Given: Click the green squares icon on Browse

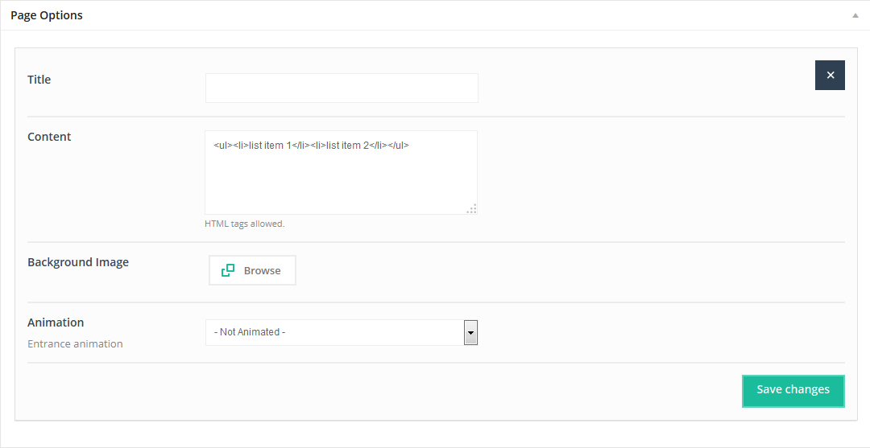Looking at the screenshot, I should (x=228, y=270).
